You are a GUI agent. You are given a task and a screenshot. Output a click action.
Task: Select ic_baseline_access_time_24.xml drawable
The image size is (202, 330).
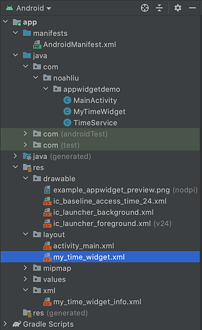pyautogui.click(x=110, y=201)
